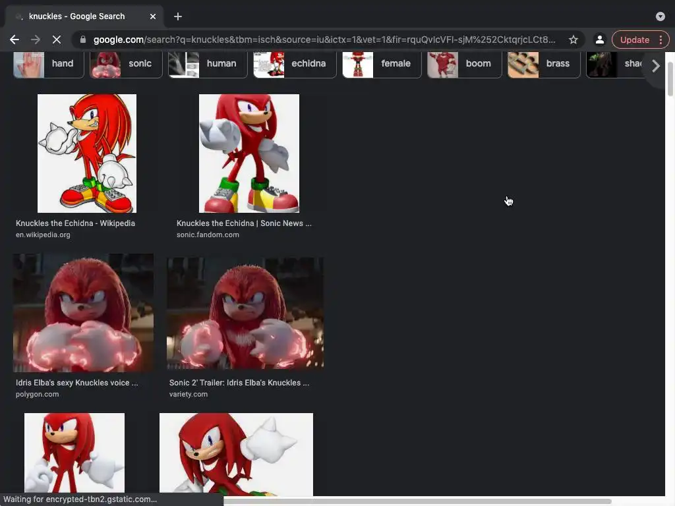The image size is (675, 506).
Task: Show more filter chips with right chevron
Action: 656,66
